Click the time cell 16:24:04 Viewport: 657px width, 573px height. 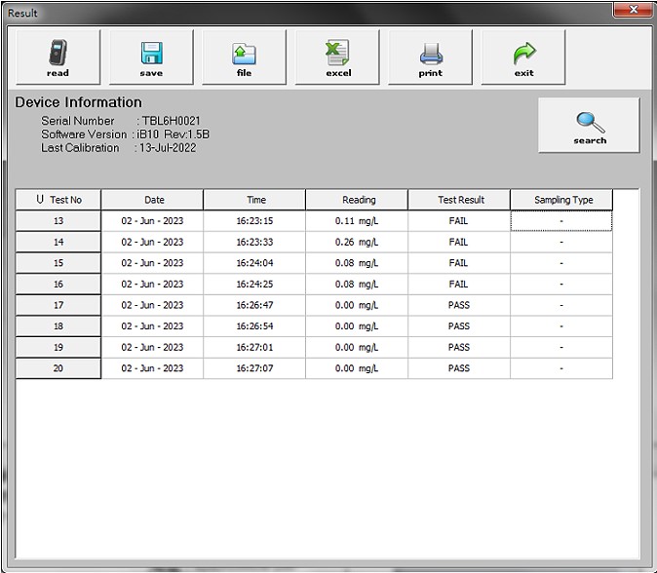[254, 263]
